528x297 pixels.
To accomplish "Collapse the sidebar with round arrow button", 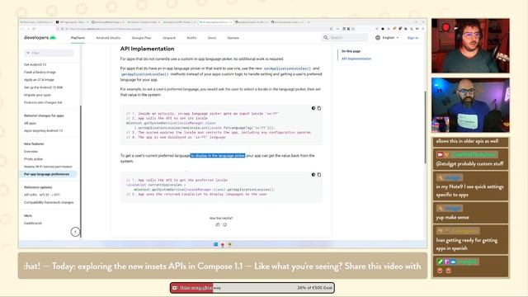I will click(x=75, y=232).
